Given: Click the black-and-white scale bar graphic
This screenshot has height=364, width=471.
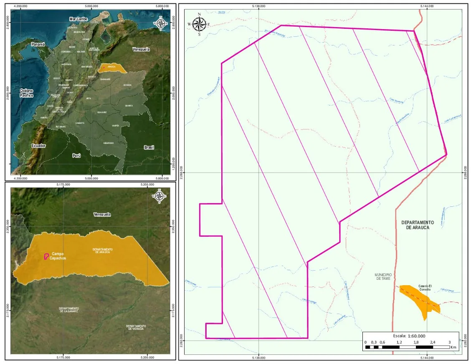Looking at the screenshot, I should [x=408, y=347].
